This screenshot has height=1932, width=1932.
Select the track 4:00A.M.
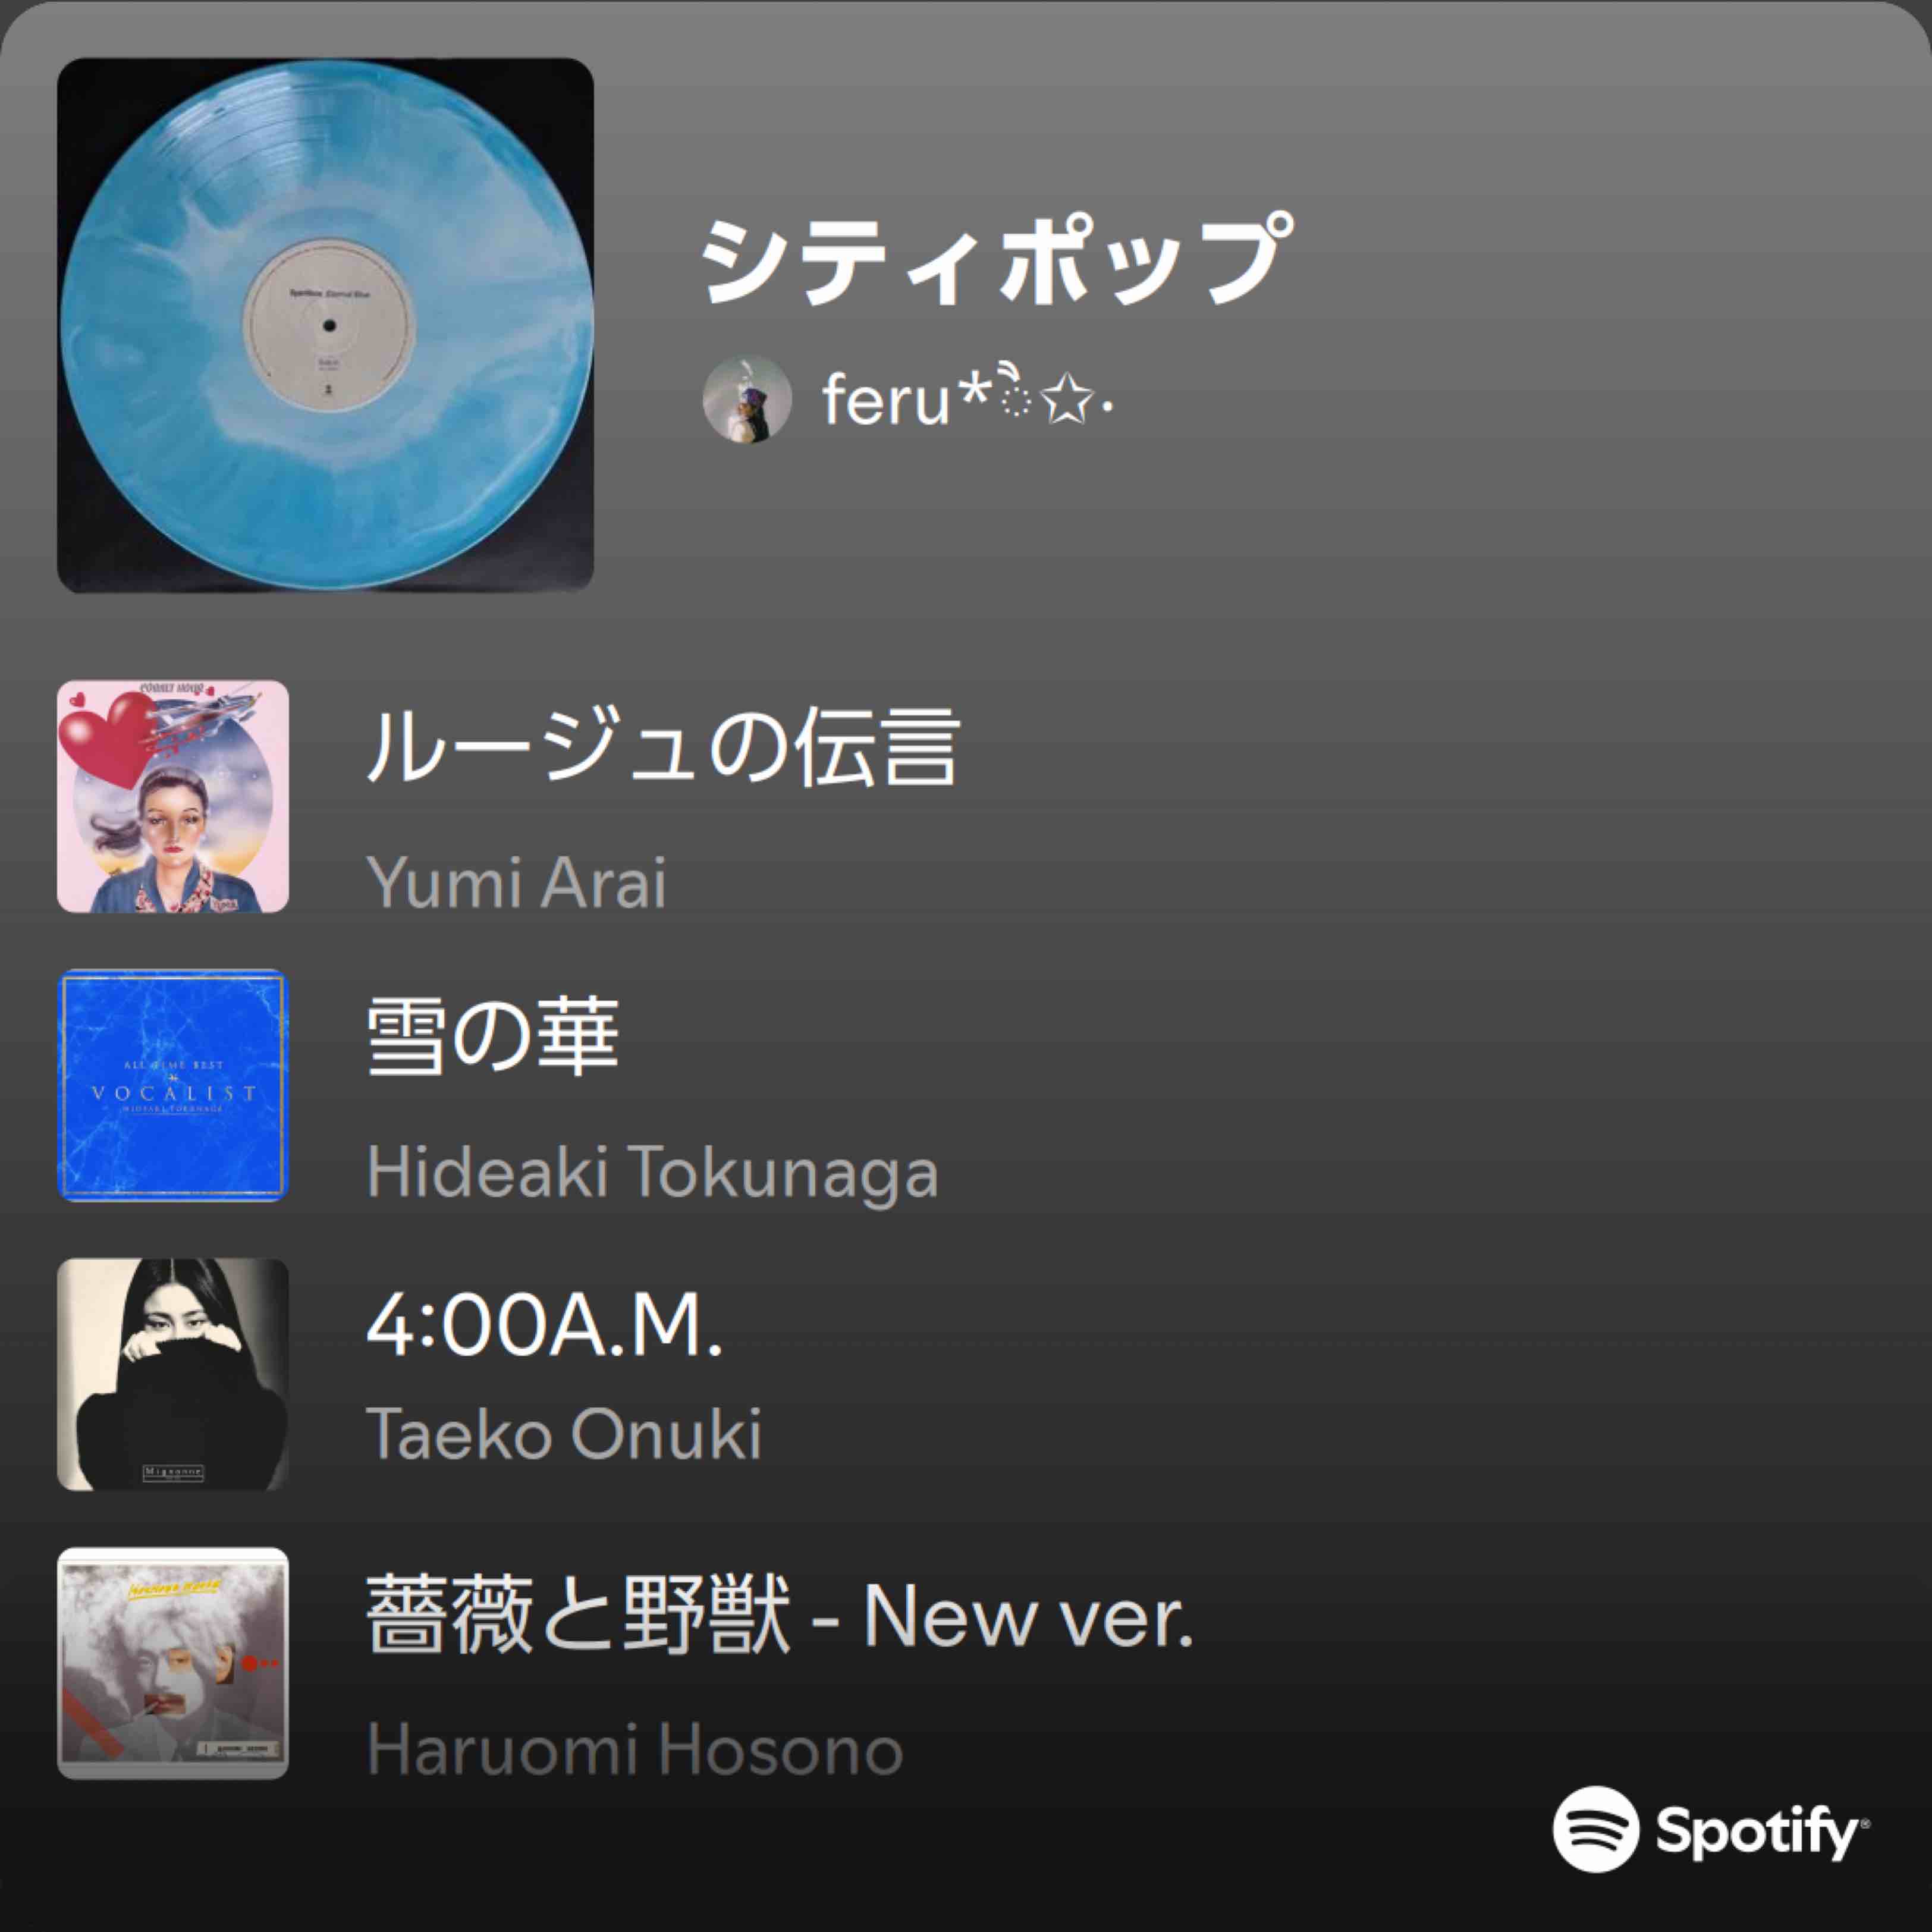(x=544, y=1326)
